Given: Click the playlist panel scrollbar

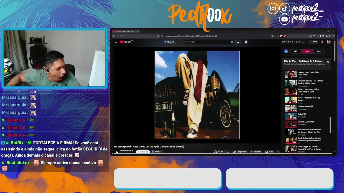Looking at the screenshot, I should 330,125.
